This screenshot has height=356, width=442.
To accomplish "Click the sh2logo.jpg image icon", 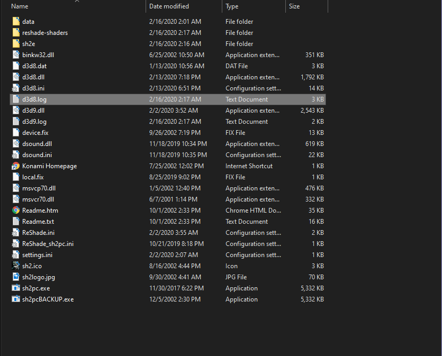I will pos(16,277).
